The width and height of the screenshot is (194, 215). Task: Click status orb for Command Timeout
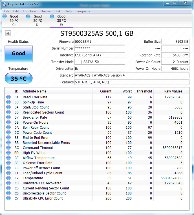pos(8,148)
